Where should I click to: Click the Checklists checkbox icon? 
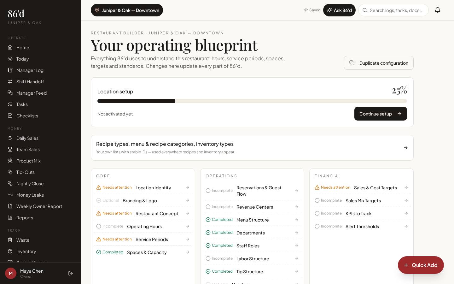(x=10, y=115)
